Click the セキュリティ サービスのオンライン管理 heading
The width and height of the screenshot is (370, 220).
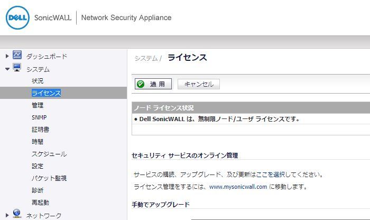click(185, 155)
